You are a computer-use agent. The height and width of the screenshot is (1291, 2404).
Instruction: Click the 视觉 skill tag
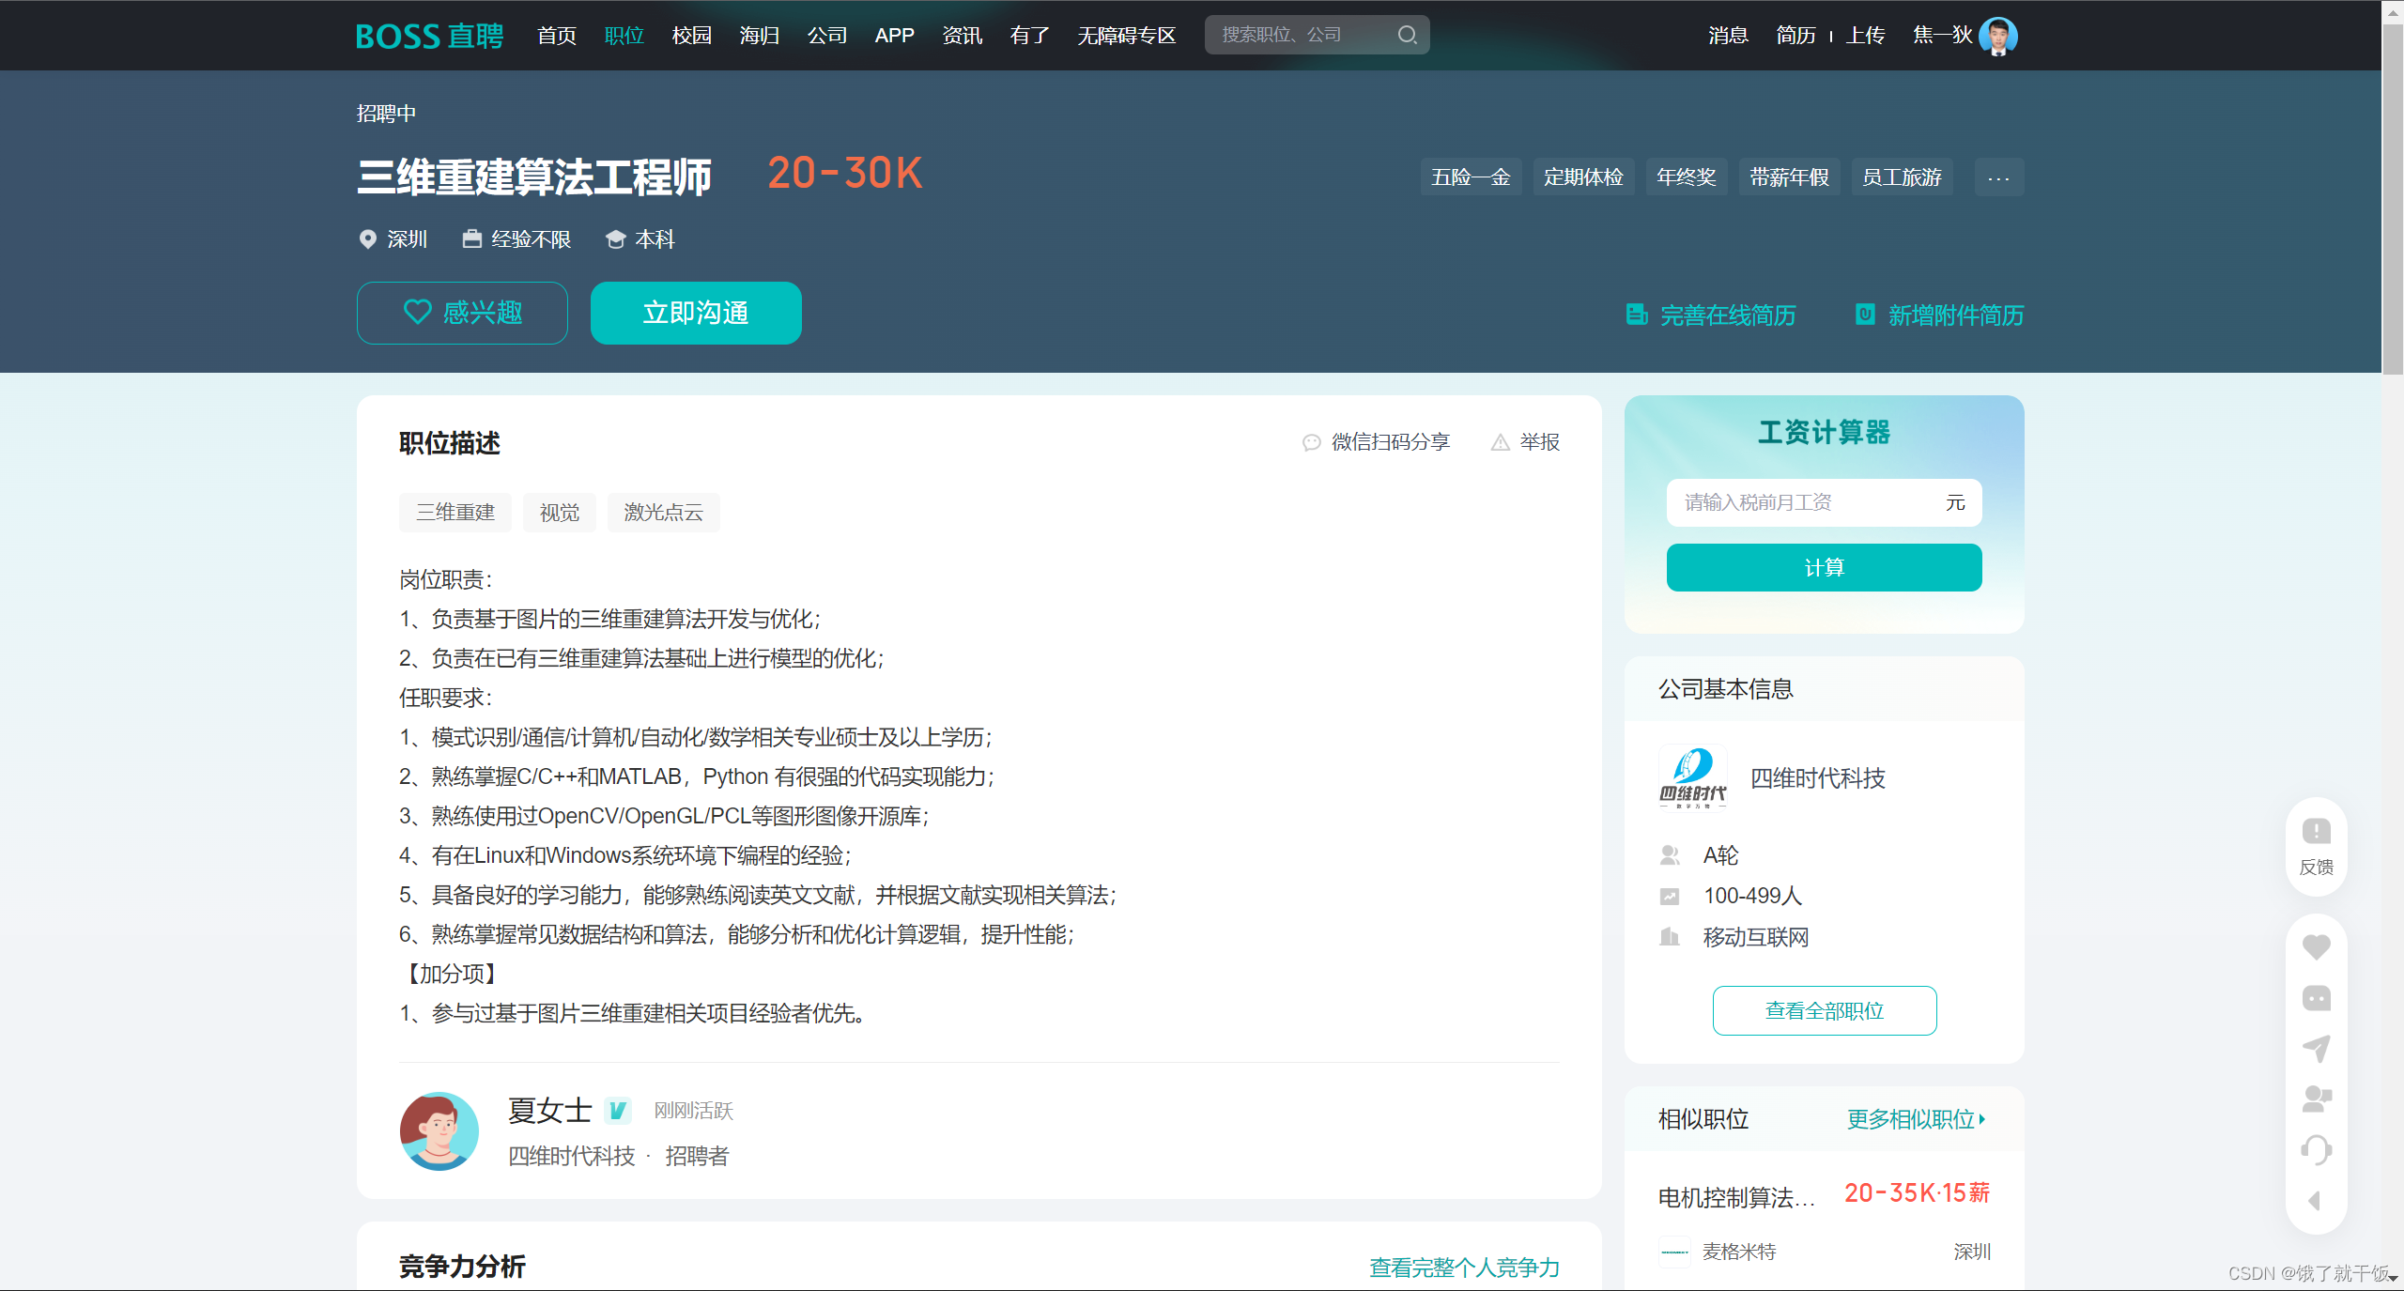[560, 513]
